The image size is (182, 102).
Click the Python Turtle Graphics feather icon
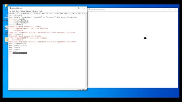[x=89, y=9]
